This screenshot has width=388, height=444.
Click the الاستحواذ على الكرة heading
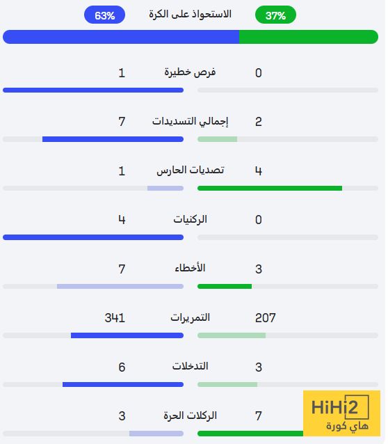pyautogui.click(x=191, y=14)
